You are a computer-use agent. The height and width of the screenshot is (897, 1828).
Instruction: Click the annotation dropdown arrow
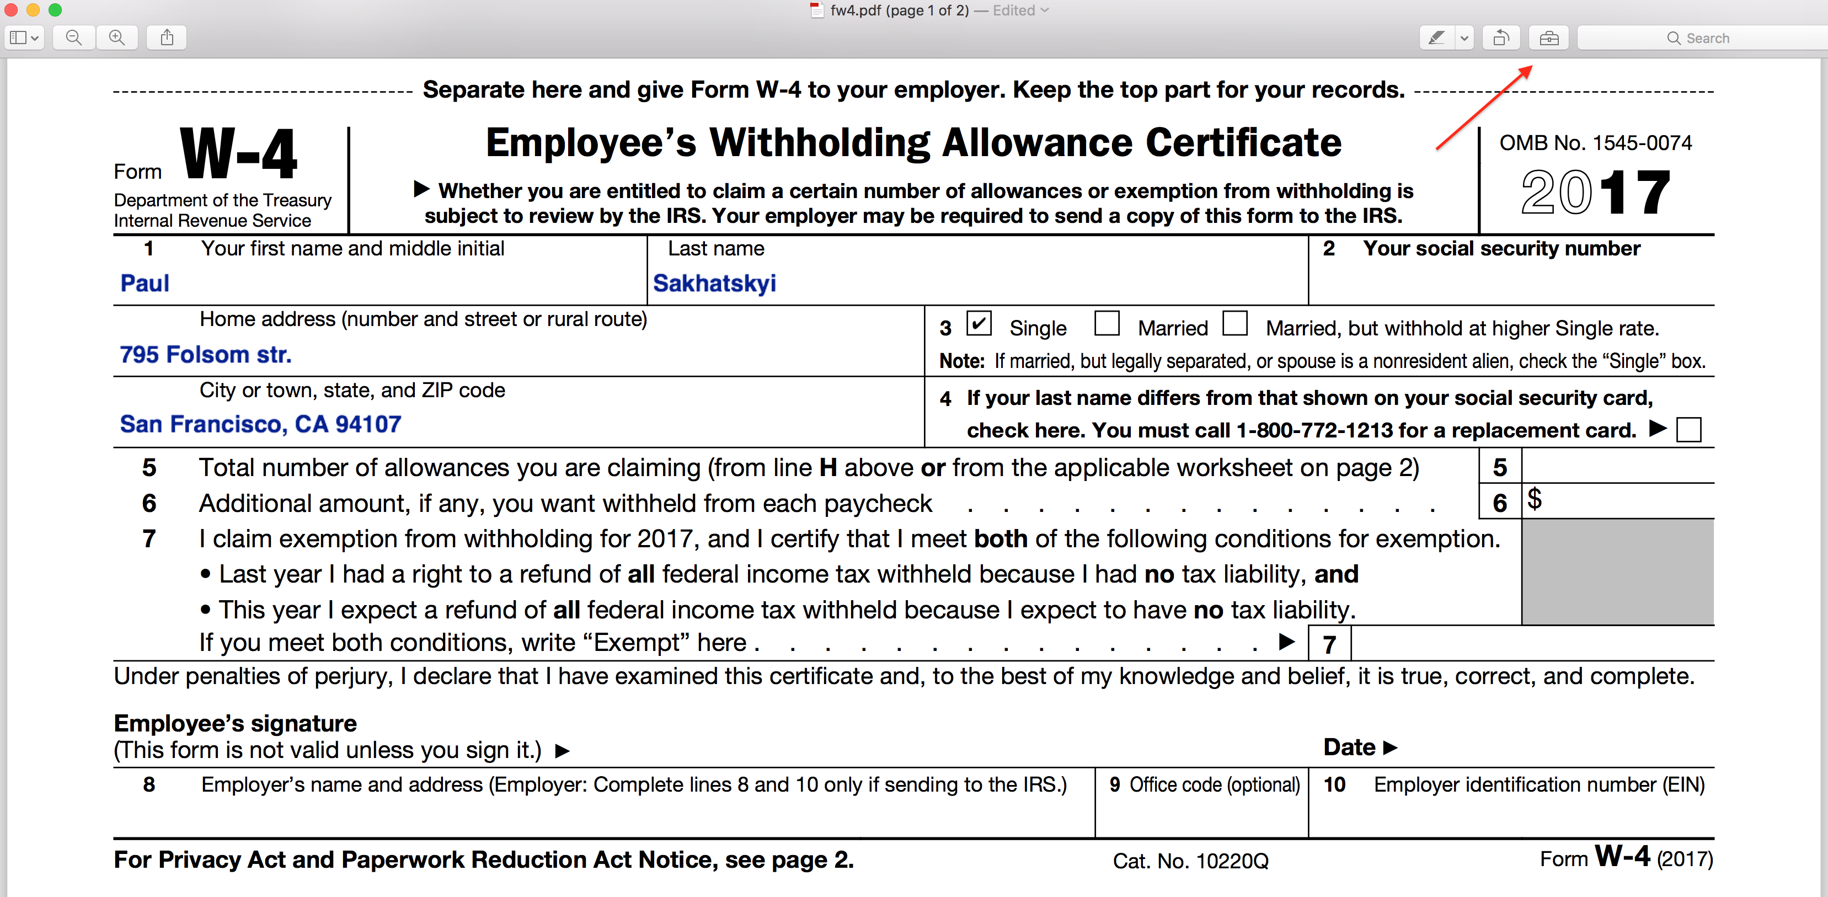coord(1467,39)
